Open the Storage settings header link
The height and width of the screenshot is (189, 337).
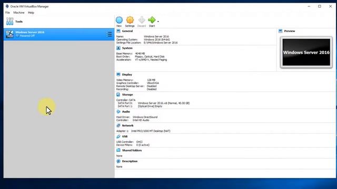[127, 94]
